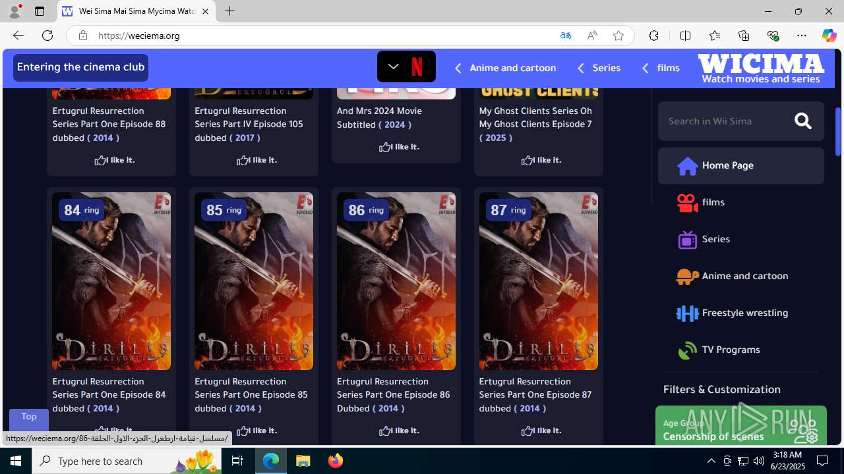Open the films sidebar item
The height and width of the screenshot is (474, 844).
[x=740, y=202]
